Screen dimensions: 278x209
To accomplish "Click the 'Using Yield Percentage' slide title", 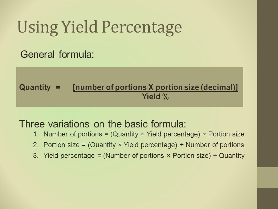I will (x=100, y=27).
